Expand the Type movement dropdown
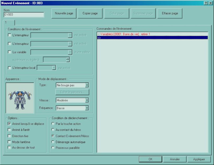This screenshot has height=165, width=214. [87, 85]
